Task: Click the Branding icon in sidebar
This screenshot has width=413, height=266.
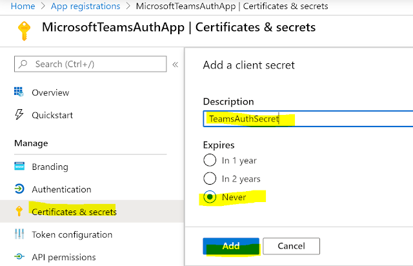Action: click(x=19, y=167)
